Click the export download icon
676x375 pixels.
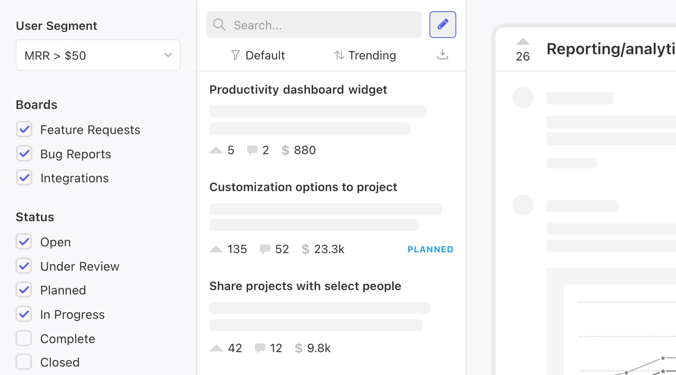[442, 54]
